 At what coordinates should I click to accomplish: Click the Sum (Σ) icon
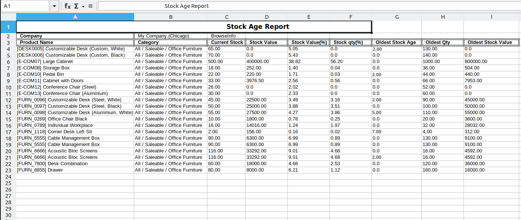tap(76, 6)
